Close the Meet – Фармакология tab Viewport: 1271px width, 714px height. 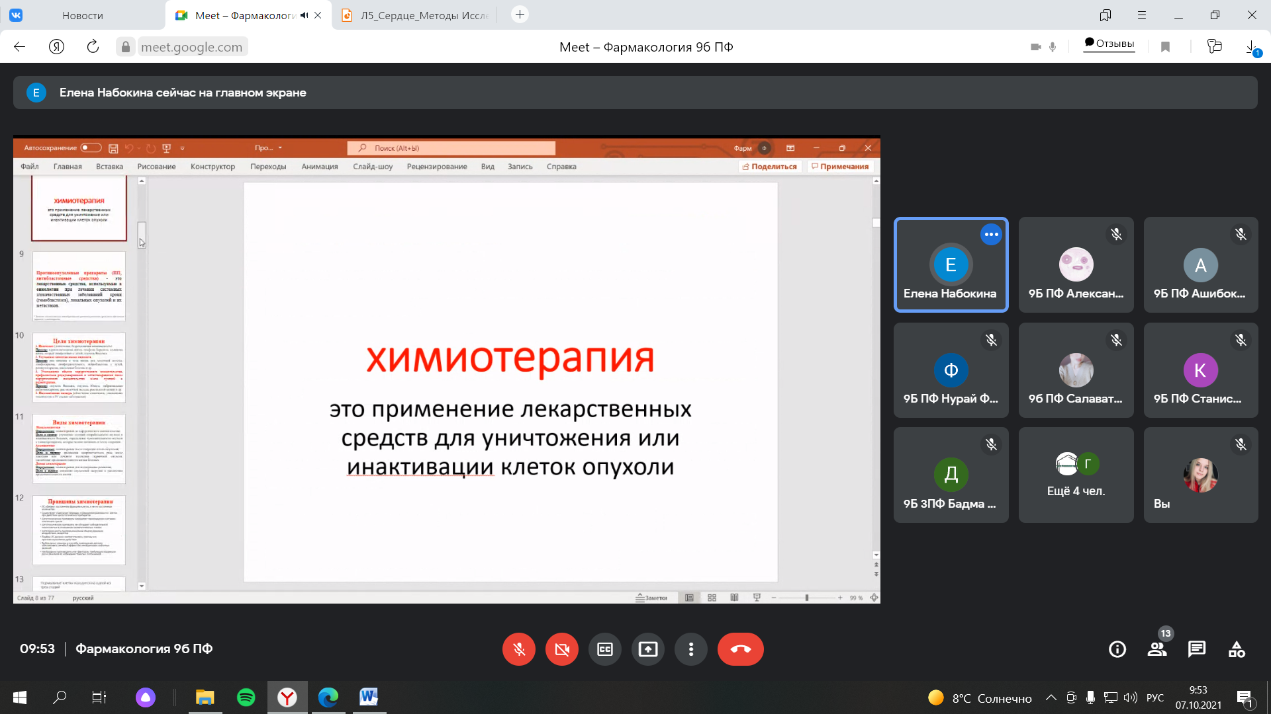tap(318, 15)
